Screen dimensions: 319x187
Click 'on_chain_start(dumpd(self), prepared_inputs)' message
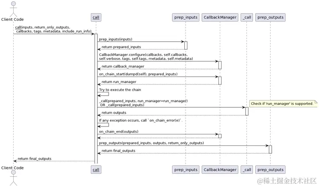click(x=138, y=74)
